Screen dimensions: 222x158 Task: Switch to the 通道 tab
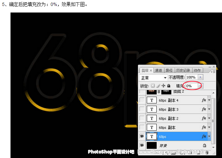tap(159, 70)
